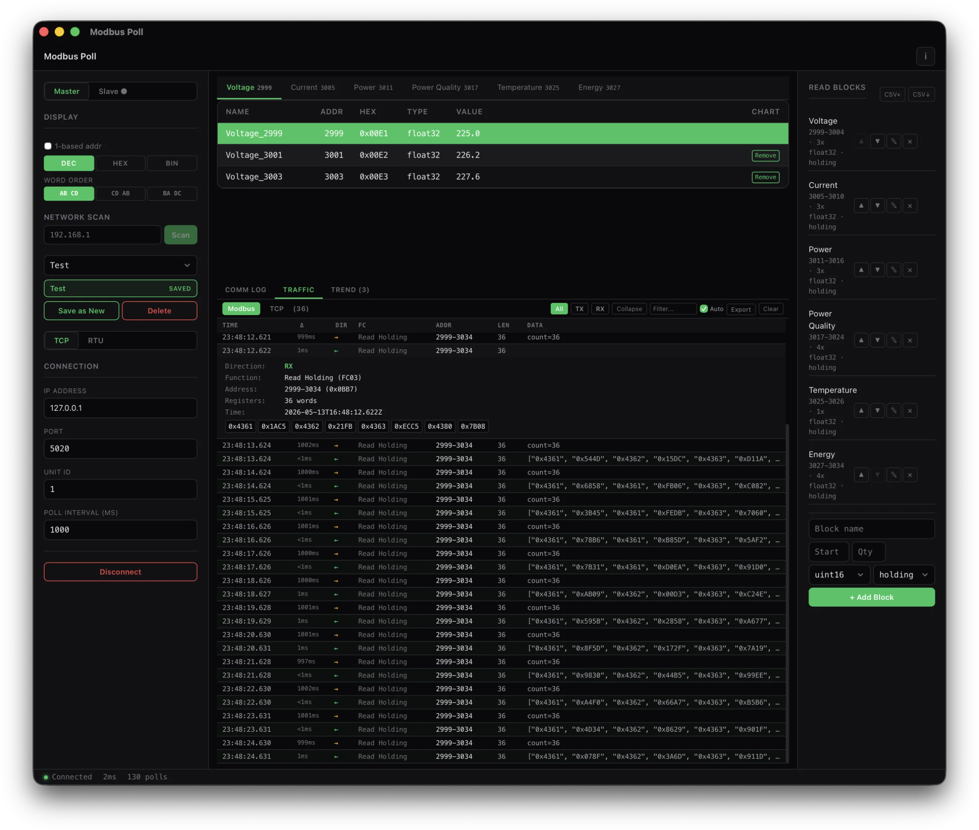Image resolution: width=979 pixels, height=830 pixels.
Task: Click the Collapse button in traffic toolbar
Action: (629, 309)
